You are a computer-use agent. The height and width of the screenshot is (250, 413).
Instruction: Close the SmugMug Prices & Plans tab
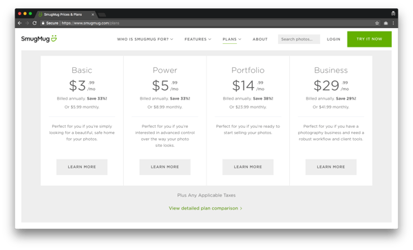point(93,14)
